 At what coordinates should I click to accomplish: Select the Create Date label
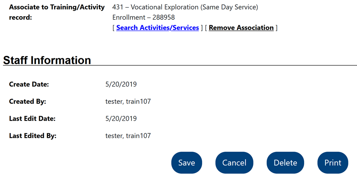(x=29, y=85)
